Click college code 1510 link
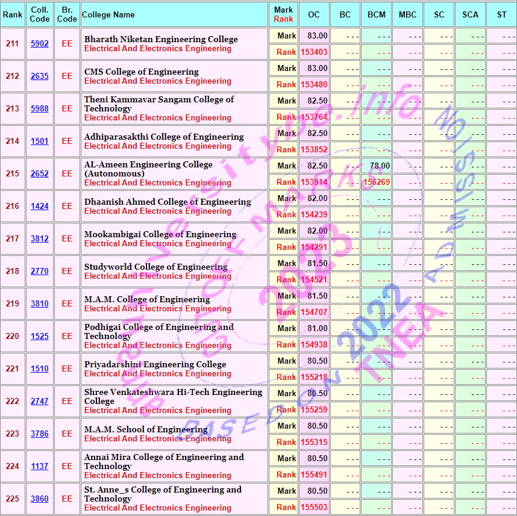Viewport: 517px width, 516px height. (40, 369)
